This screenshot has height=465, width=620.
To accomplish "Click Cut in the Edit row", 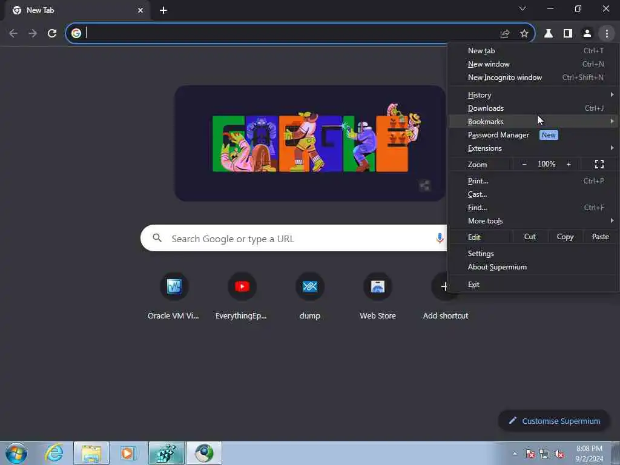I will [x=530, y=237].
